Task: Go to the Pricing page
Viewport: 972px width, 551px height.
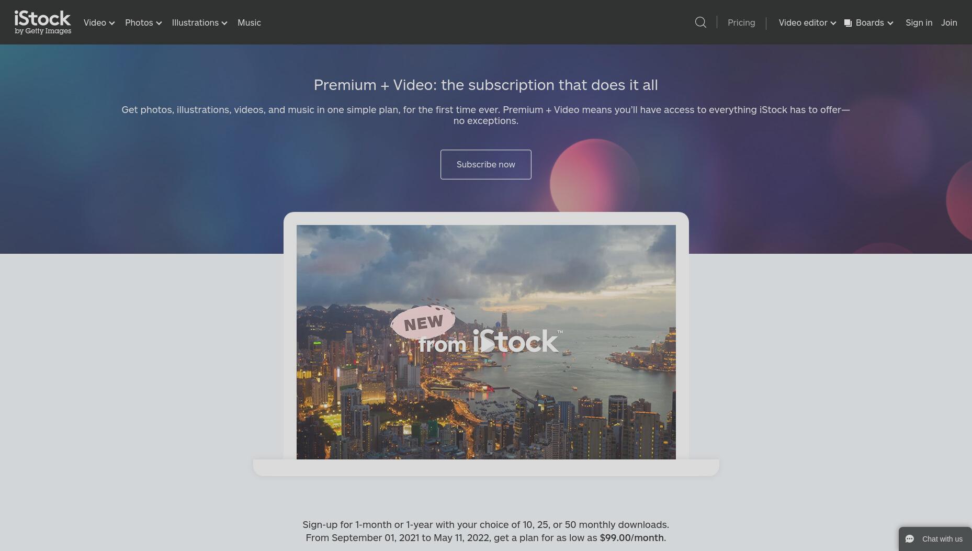Action: point(741,23)
